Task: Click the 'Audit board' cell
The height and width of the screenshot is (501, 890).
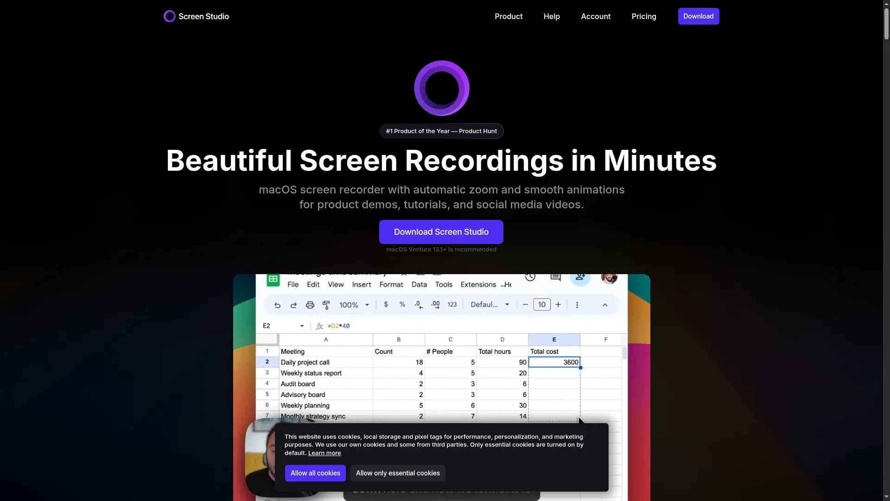Action: tap(326, 384)
